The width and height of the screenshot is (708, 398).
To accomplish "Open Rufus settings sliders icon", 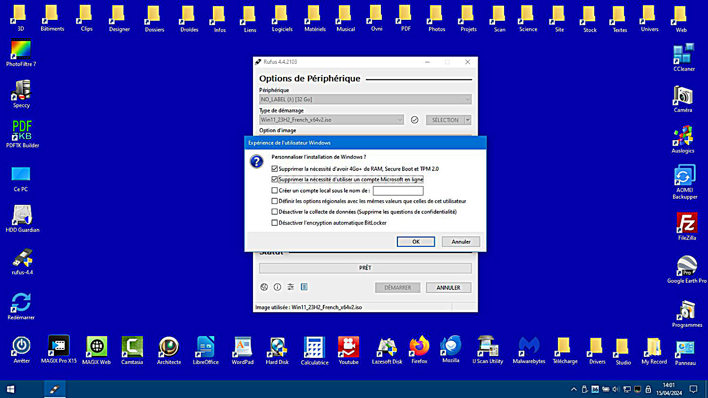I will (291, 287).
